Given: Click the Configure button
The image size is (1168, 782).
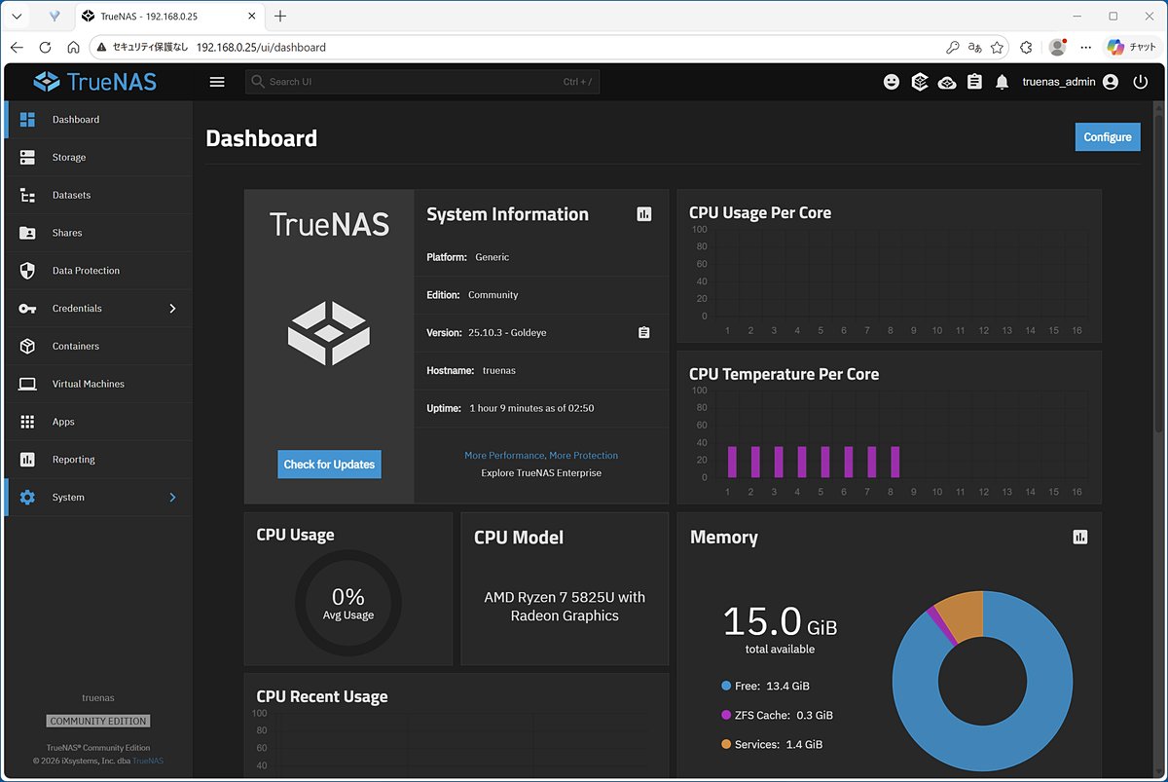Looking at the screenshot, I should [x=1108, y=137].
